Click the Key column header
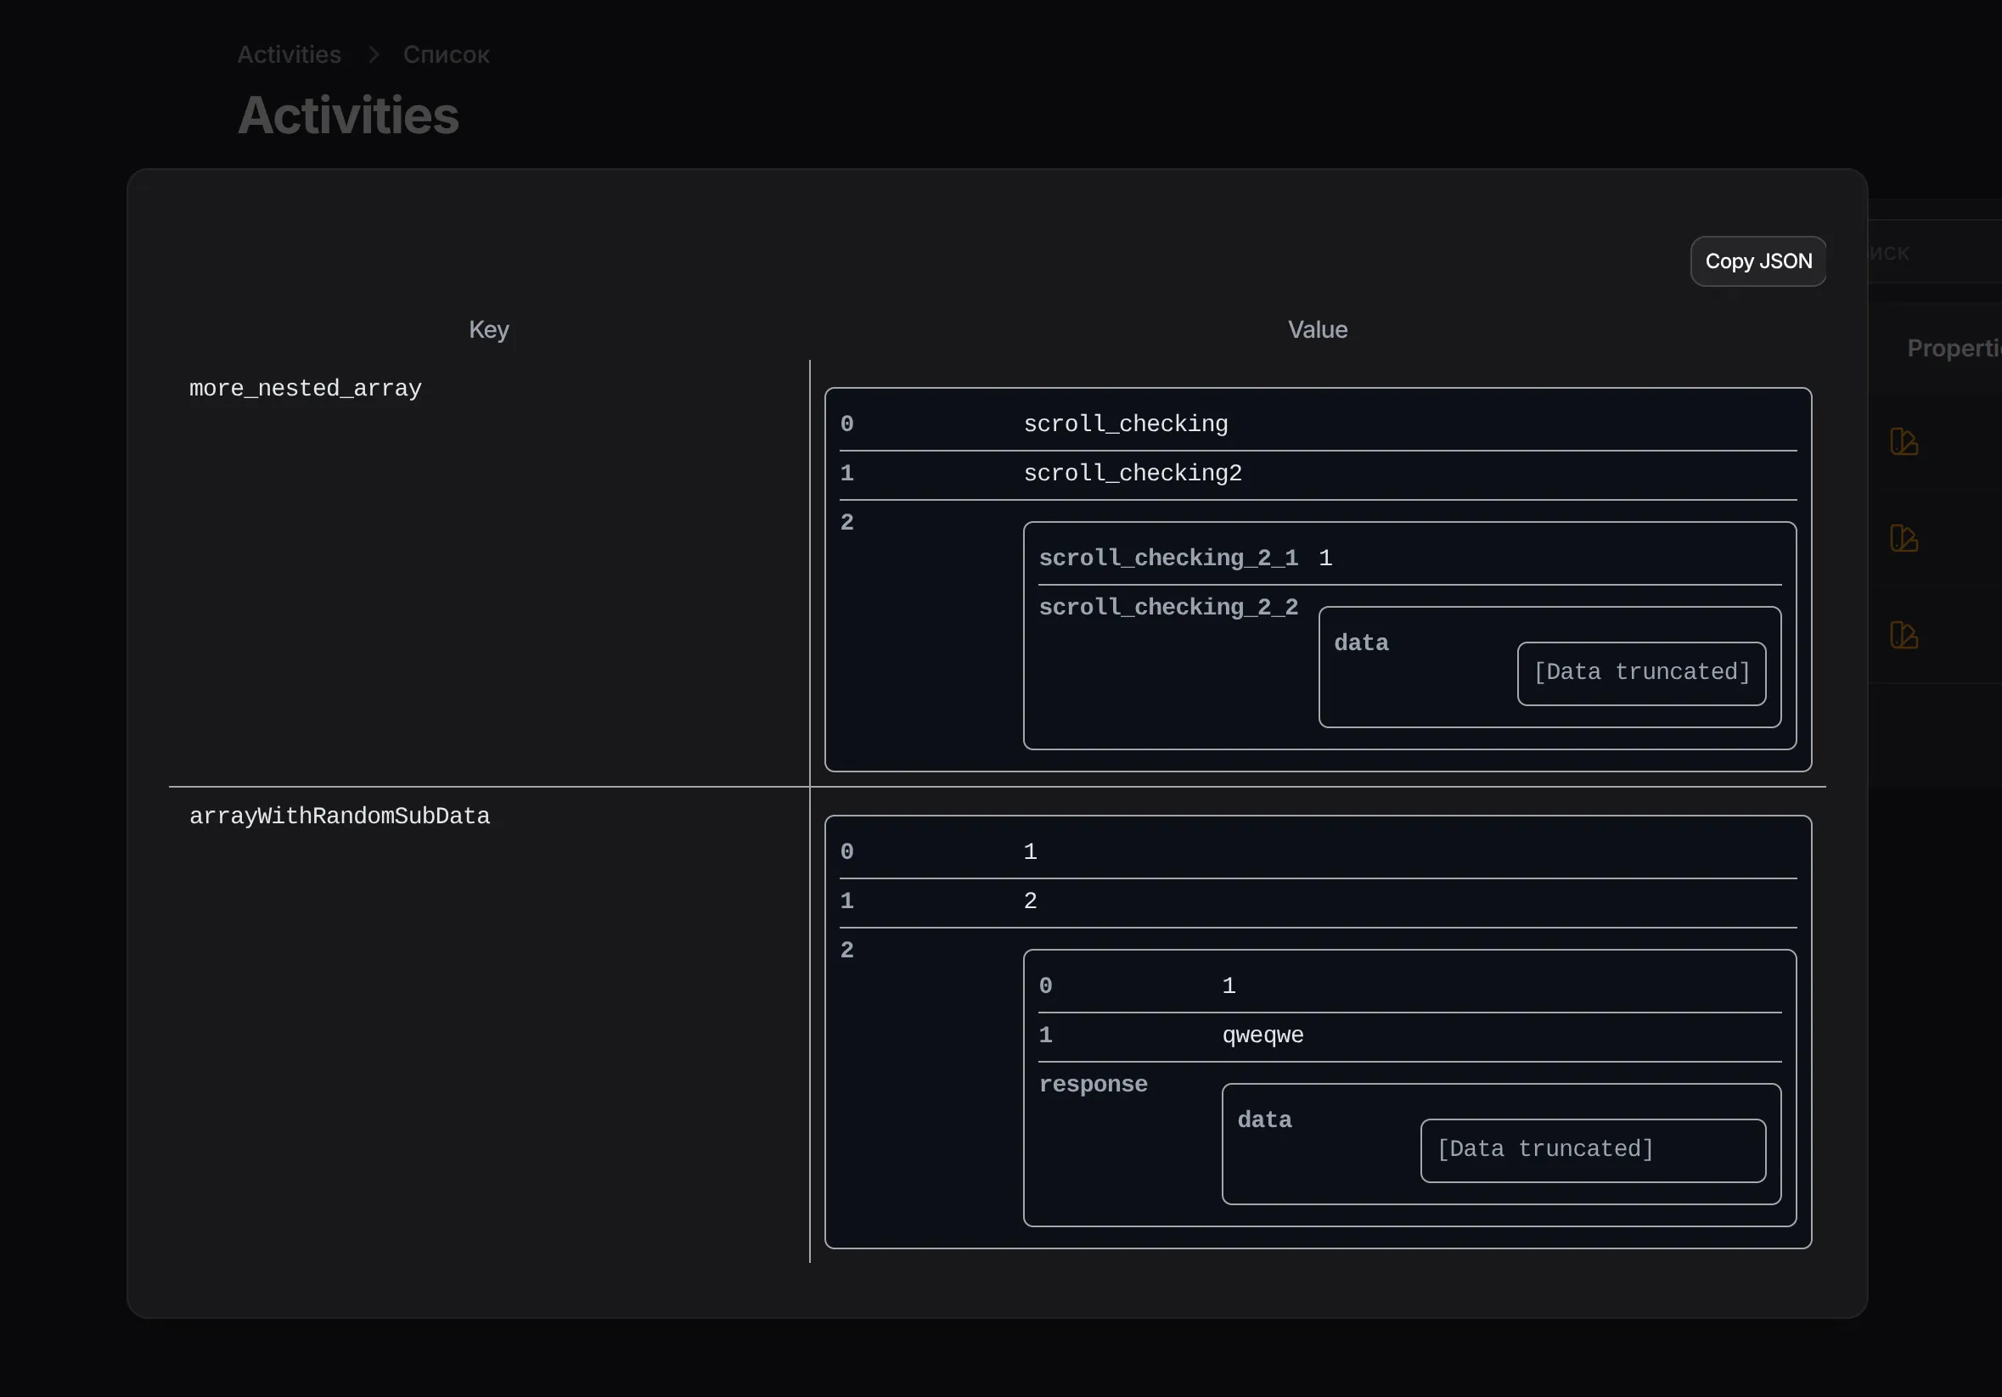2002x1397 pixels. click(488, 330)
